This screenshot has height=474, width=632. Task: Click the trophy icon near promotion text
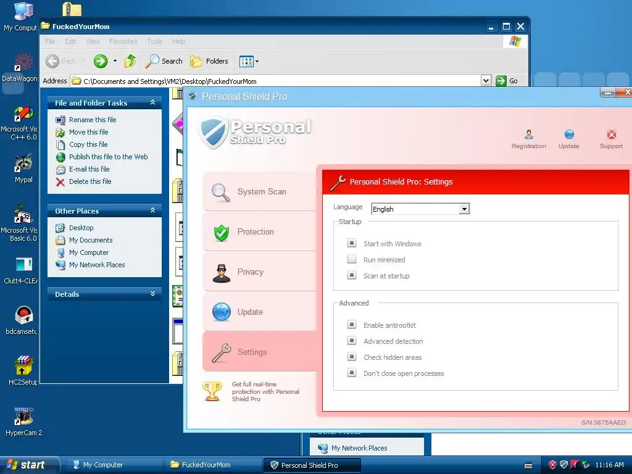pyautogui.click(x=212, y=391)
